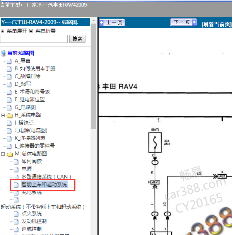
Task: Click the icon beside 菜单折叠
Action: pos(31,31)
